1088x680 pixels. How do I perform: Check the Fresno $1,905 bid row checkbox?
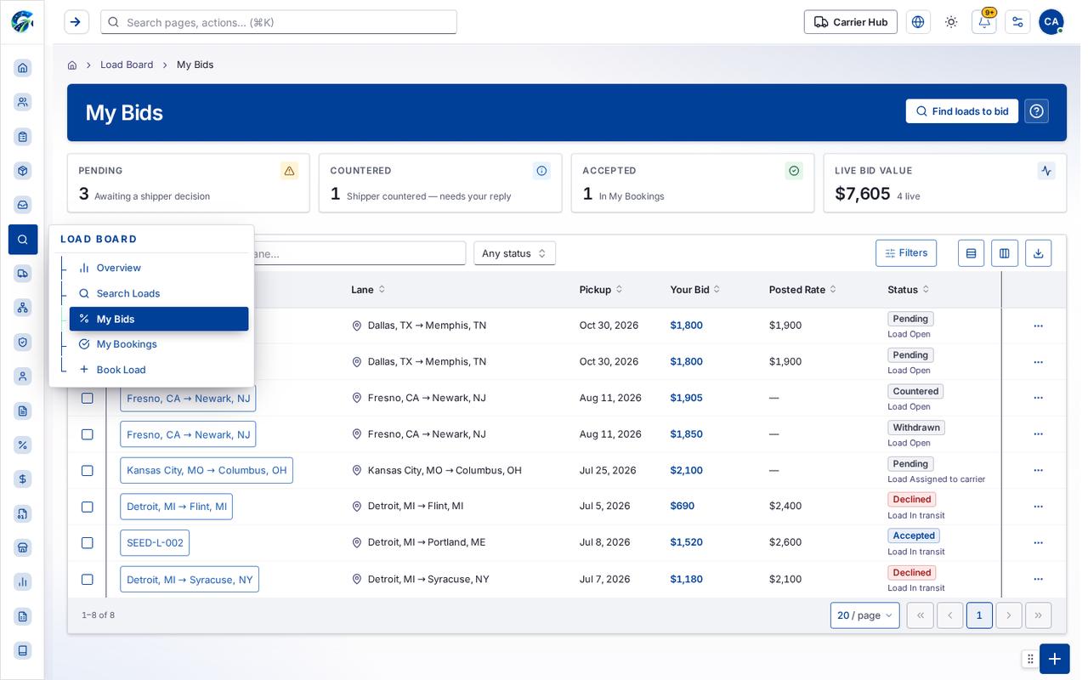[x=87, y=398]
